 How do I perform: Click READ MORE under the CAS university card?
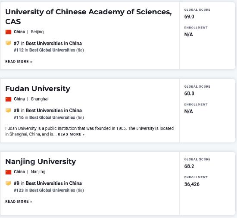(x=19, y=62)
